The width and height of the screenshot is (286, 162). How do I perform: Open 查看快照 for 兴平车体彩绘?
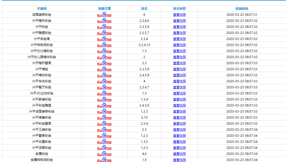click(180, 81)
